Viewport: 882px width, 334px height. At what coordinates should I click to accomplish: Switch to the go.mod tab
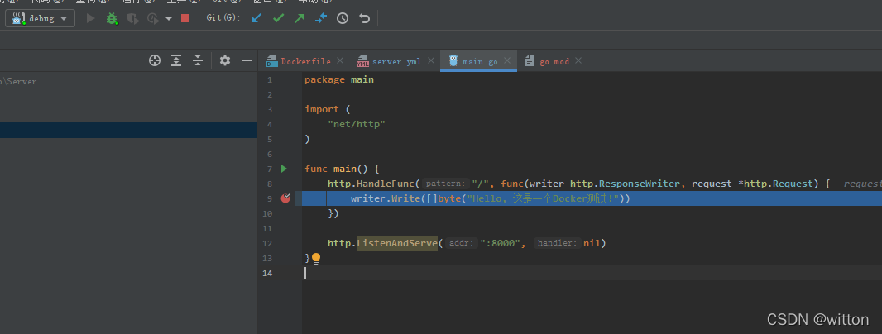554,61
